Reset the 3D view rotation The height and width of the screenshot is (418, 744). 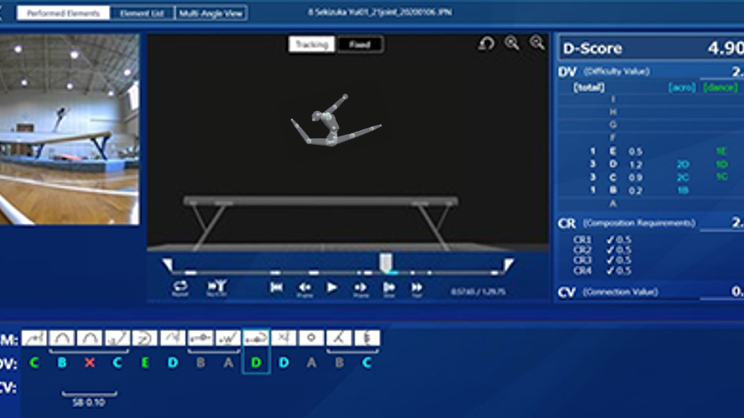(x=486, y=43)
